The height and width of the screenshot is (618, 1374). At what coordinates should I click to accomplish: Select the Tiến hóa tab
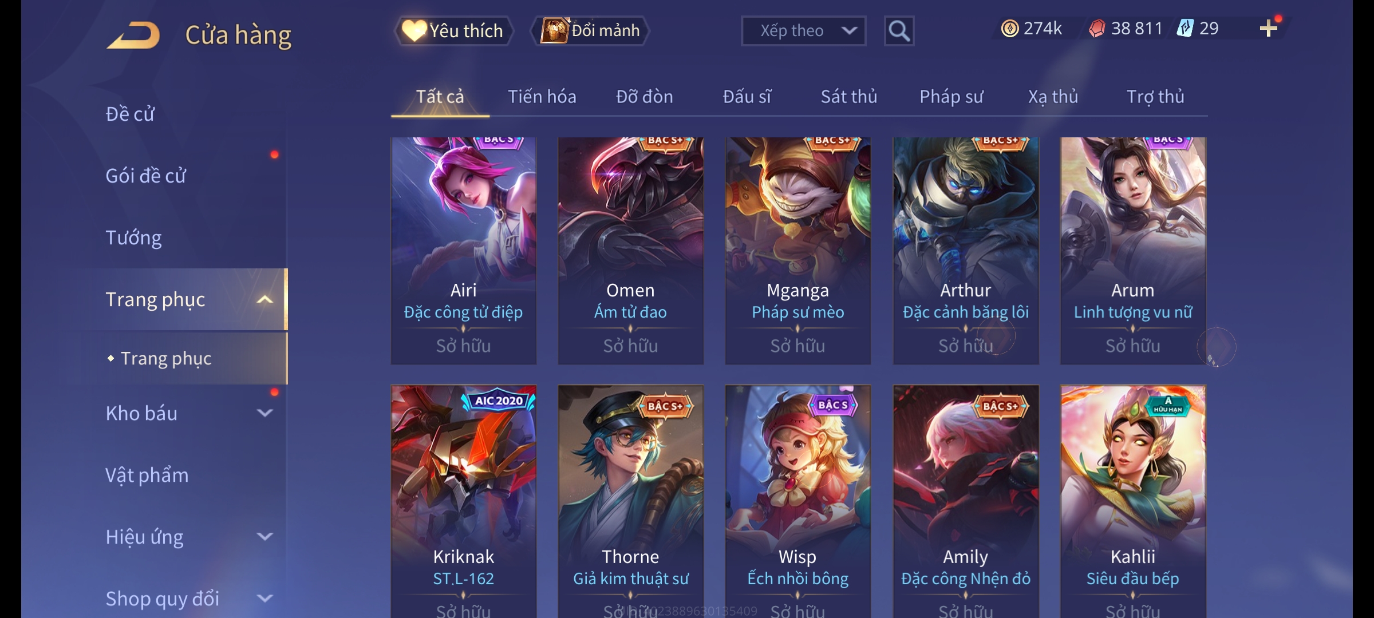(x=542, y=97)
